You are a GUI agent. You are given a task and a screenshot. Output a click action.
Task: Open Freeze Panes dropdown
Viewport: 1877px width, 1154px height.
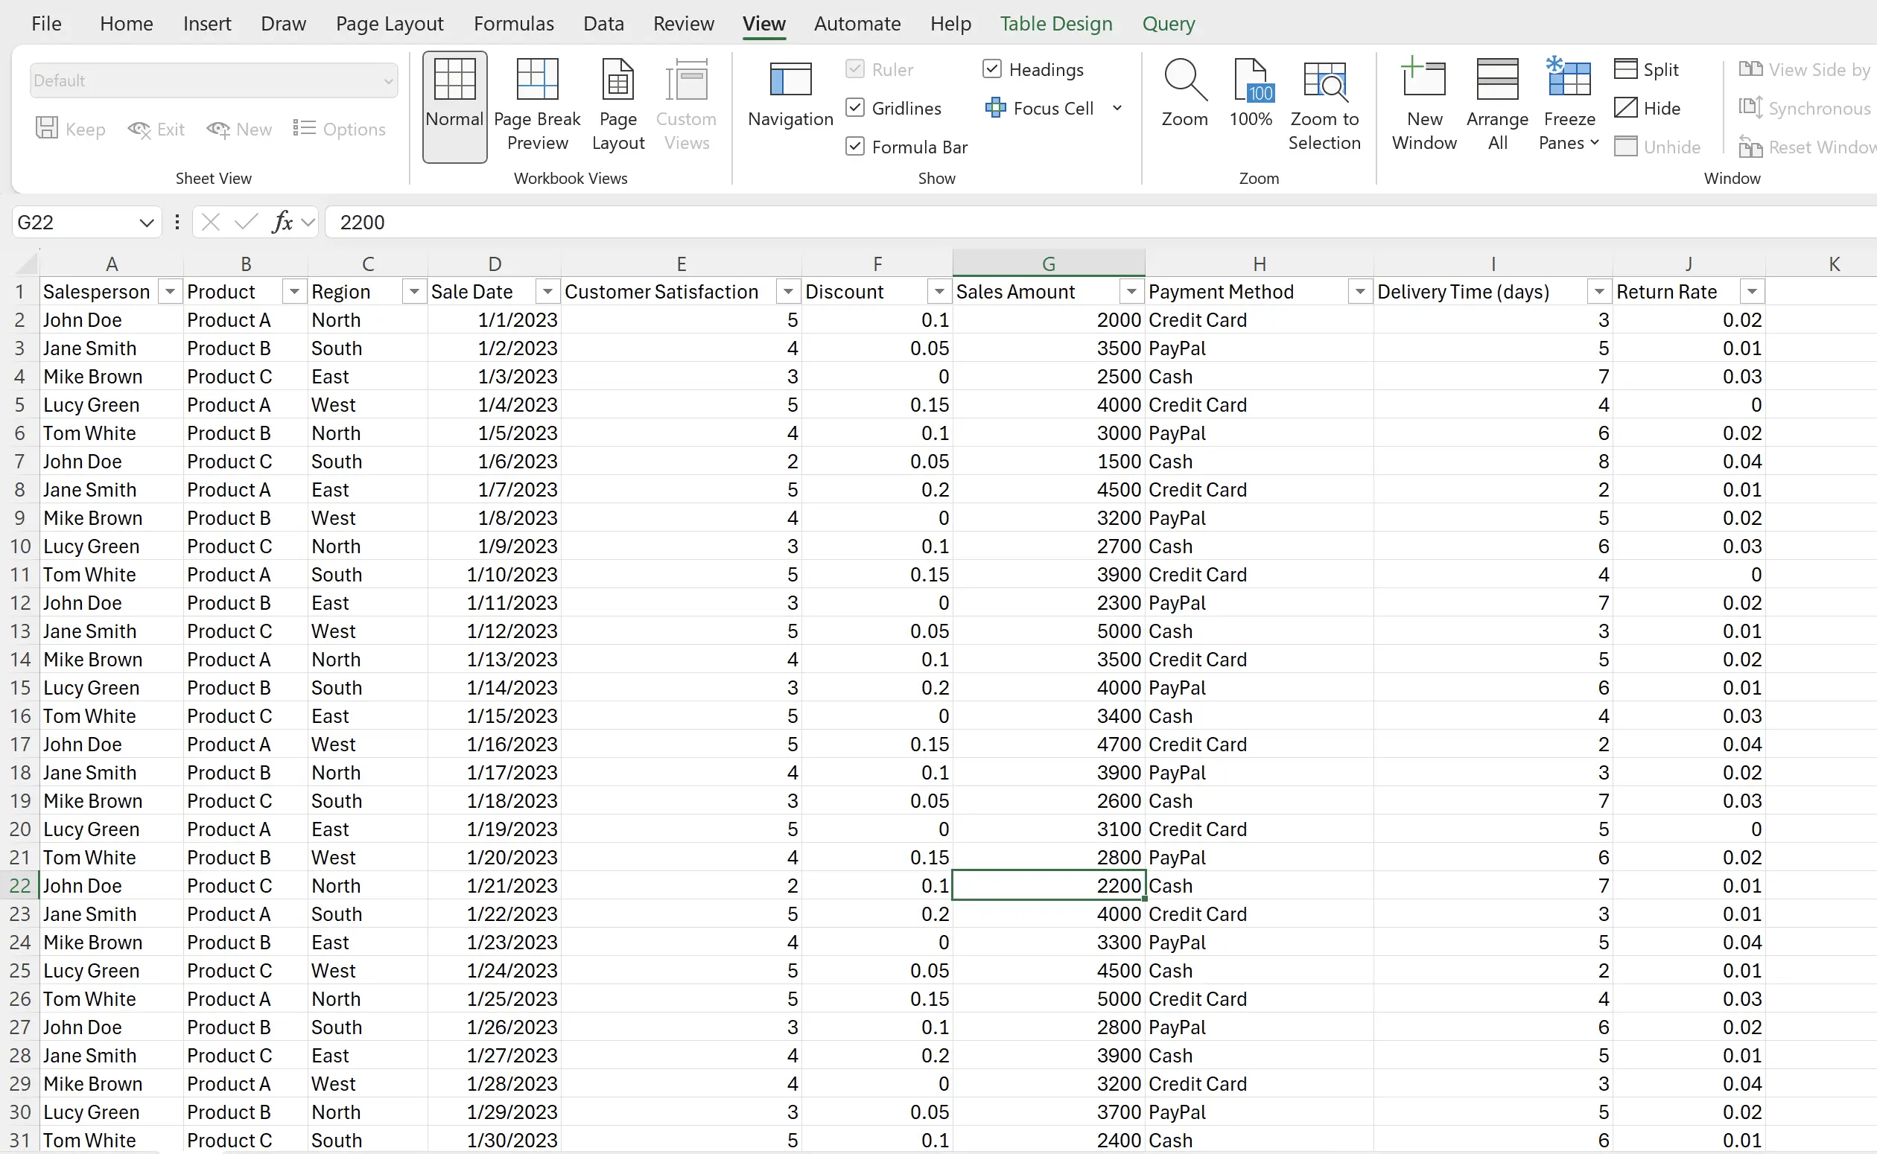tap(1569, 104)
